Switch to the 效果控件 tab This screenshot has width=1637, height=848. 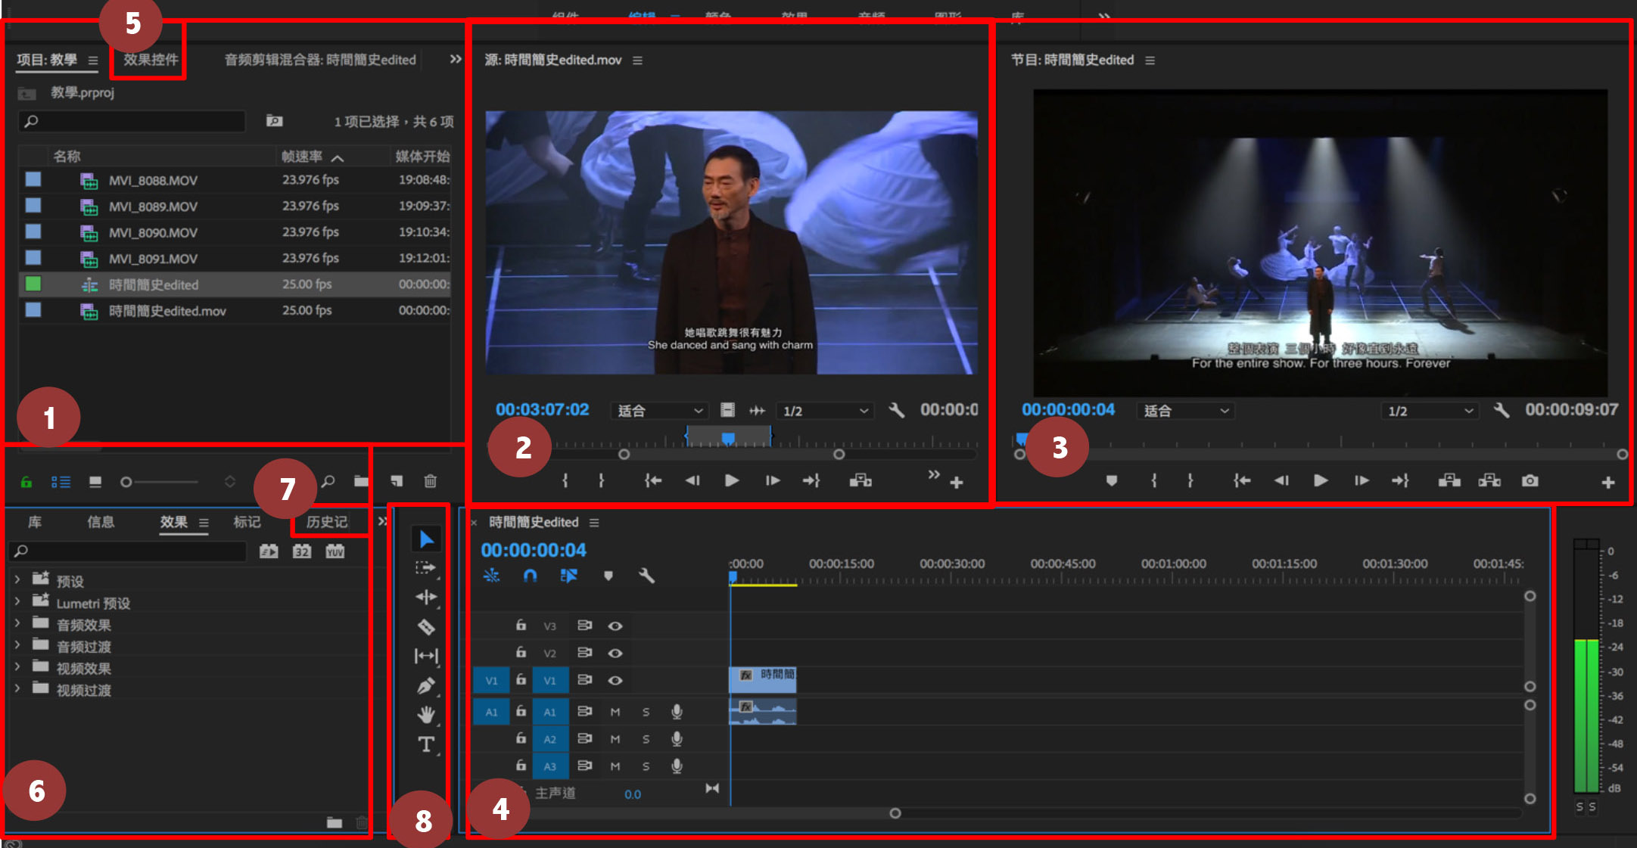pyautogui.click(x=151, y=60)
